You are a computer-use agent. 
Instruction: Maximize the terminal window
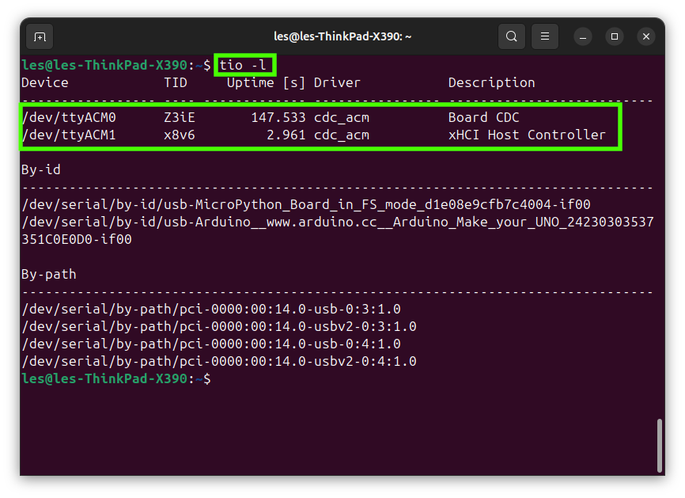615,36
